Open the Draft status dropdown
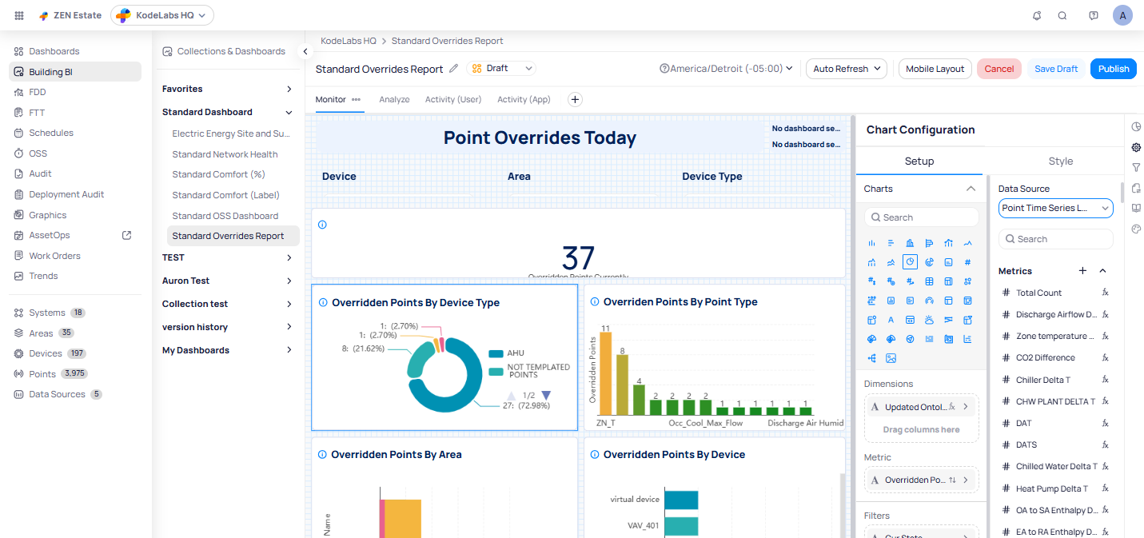1144x538 pixels. (x=501, y=69)
